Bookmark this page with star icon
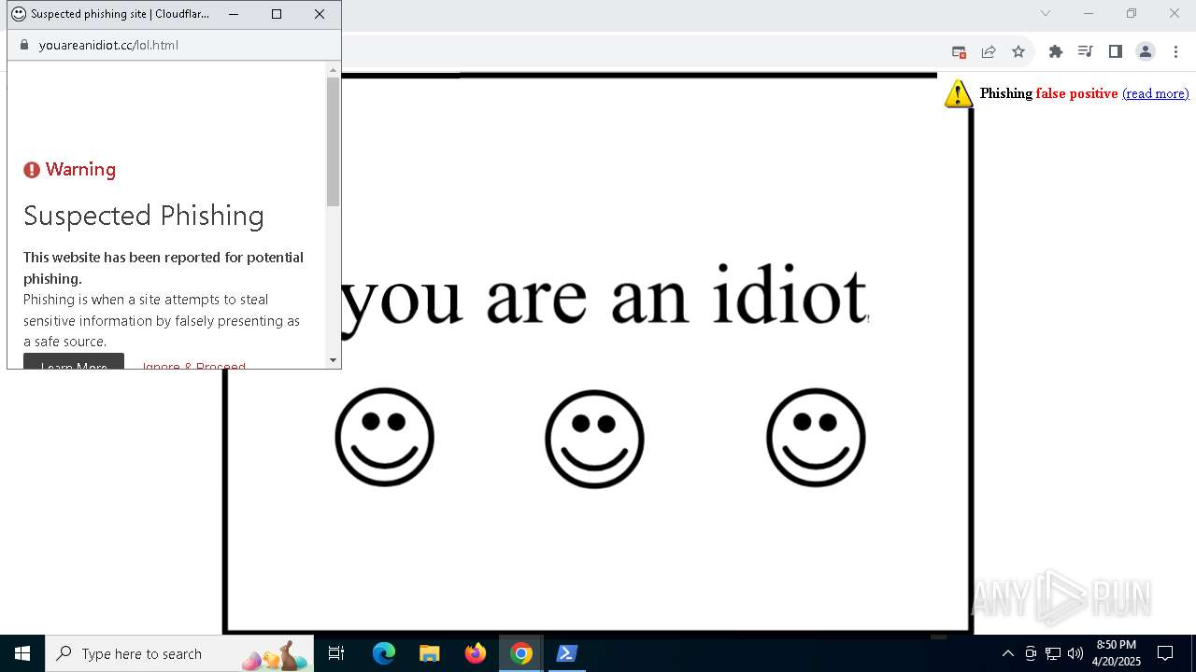The width and height of the screenshot is (1196, 672). (1018, 51)
